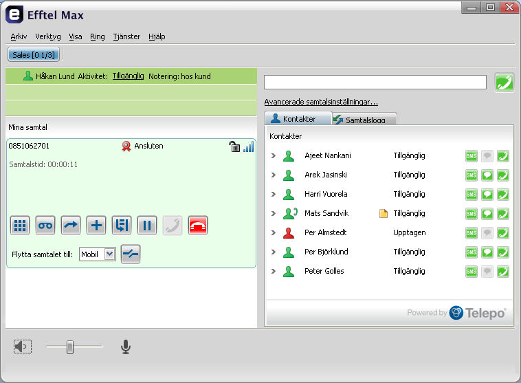Viewport: 521px width, 383px height.
Task: Click the Tillgänglig activity link
Action: click(x=128, y=76)
